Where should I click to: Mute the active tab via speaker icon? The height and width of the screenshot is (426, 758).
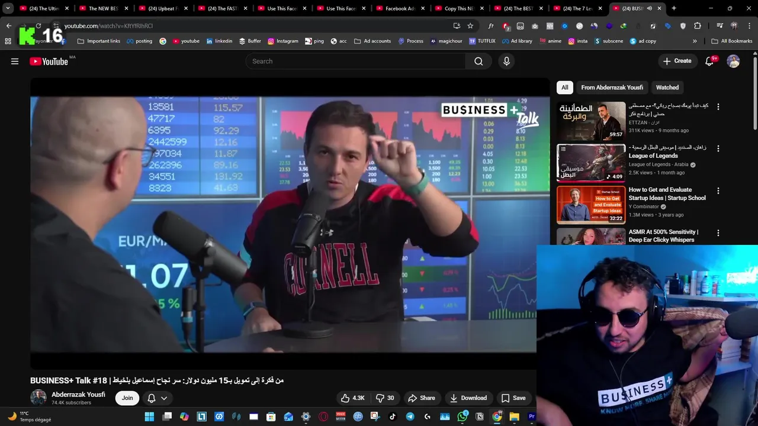tap(649, 8)
